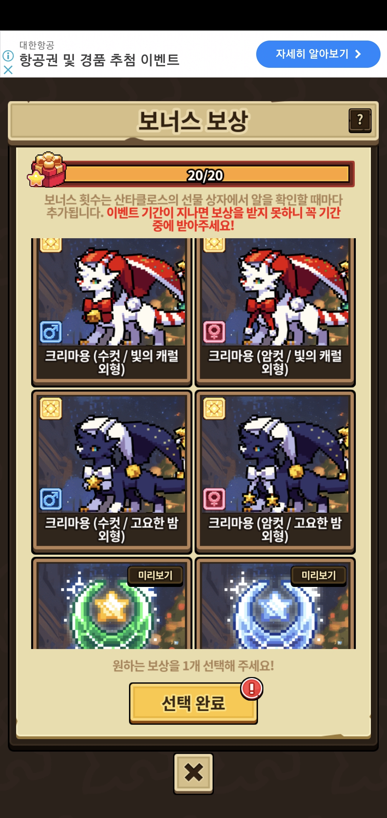Open 미리보기 for the green star emblem
The height and width of the screenshot is (818, 387).
155,576
